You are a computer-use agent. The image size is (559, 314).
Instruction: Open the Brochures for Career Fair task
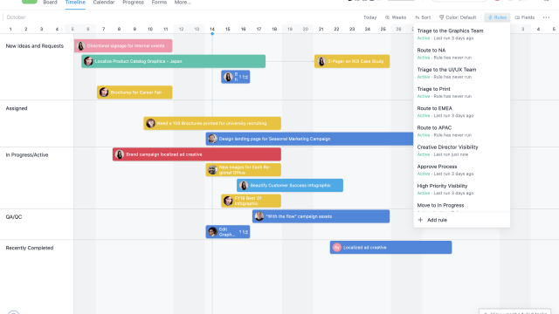pyautogui.click(x=135, y=92)
